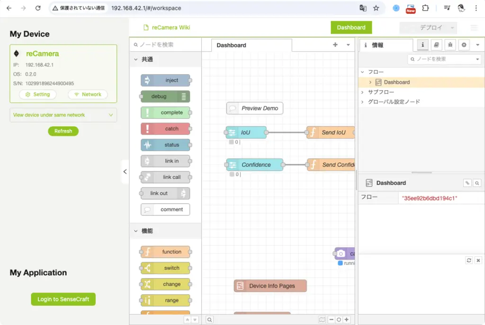Image resolution: width=485 pixels, height=325 pixels.
Task: Close the lower info panel
Action: pyautogui.click(x=478, y=260)
